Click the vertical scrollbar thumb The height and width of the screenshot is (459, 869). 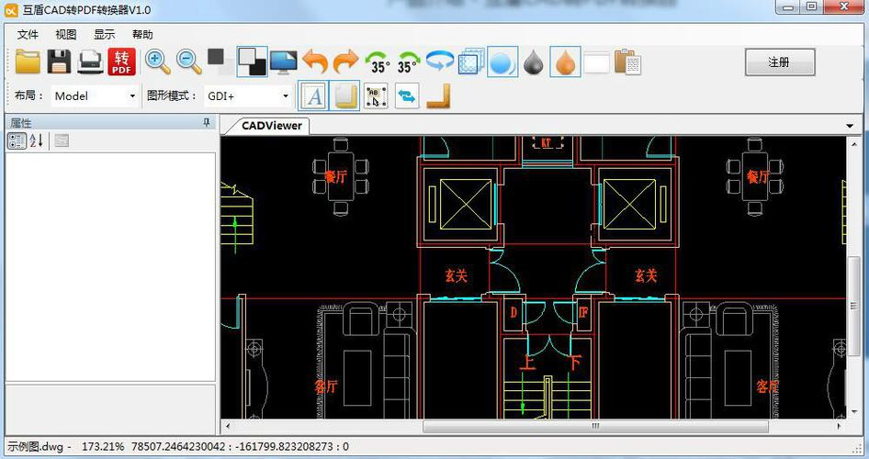tap(853, 307)
